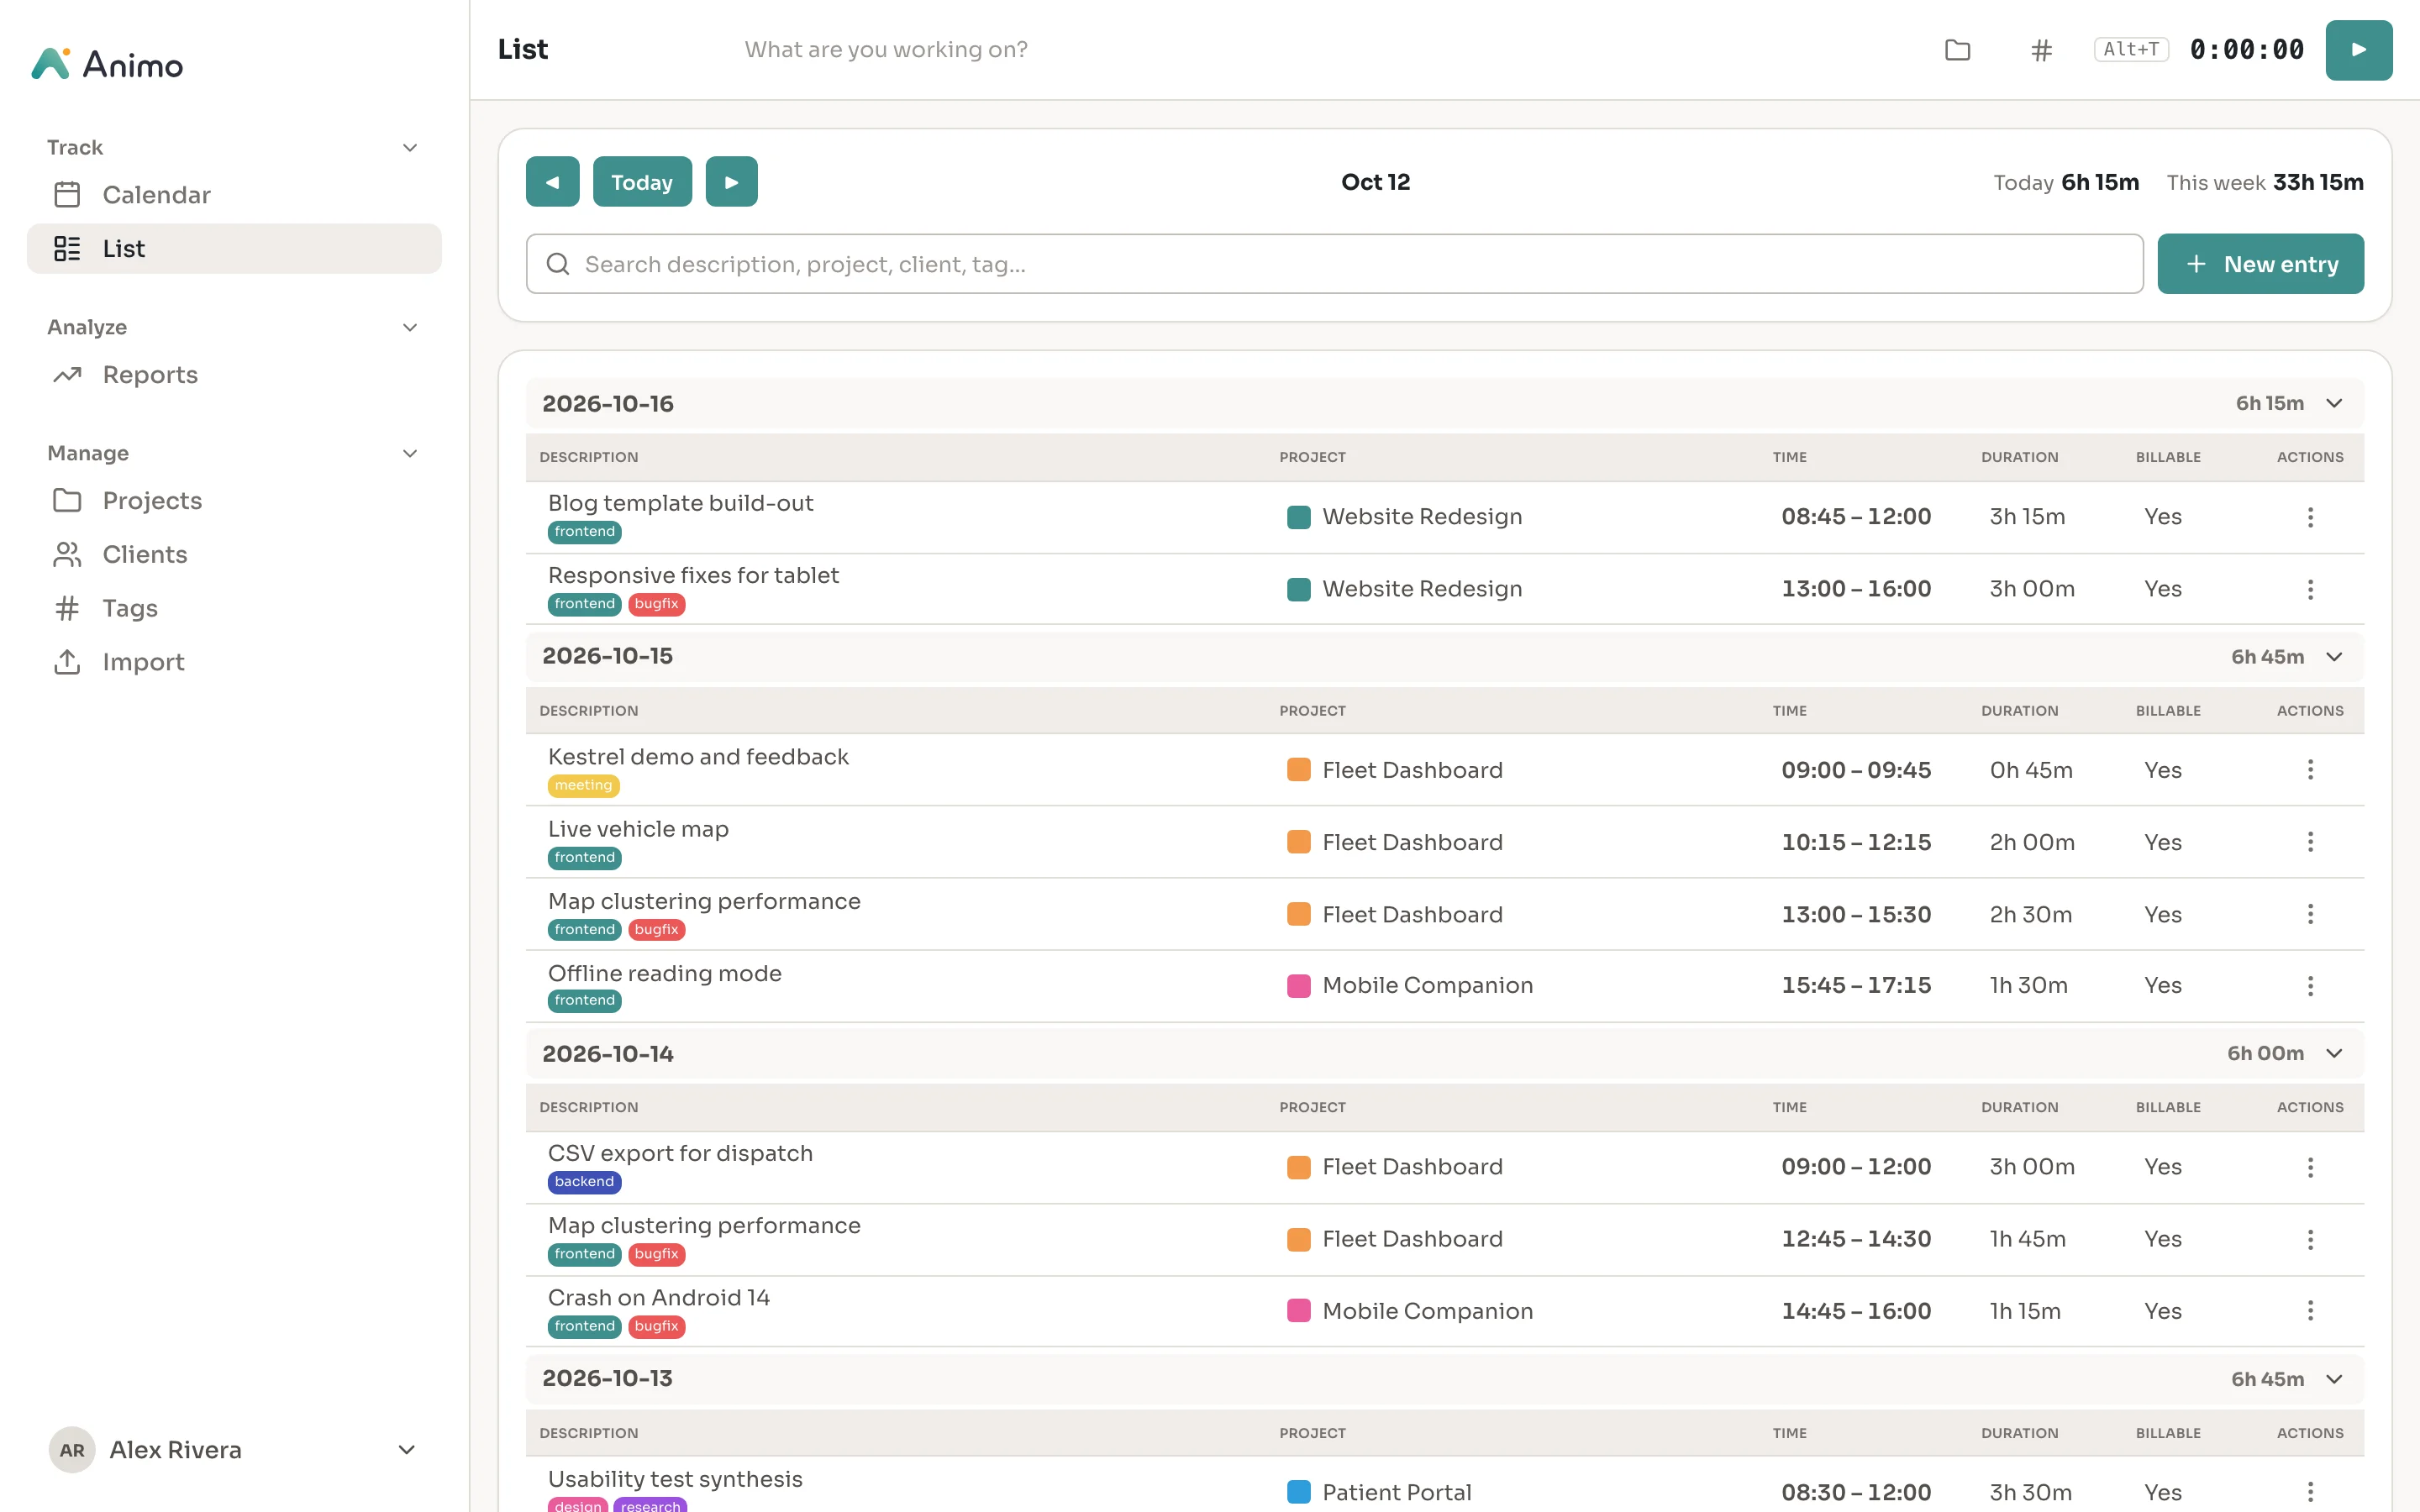This screenshot has width=2420, height=1512.
Task: Collapse the 2026-10-16 day group
Action: (x=2334, y=403)
